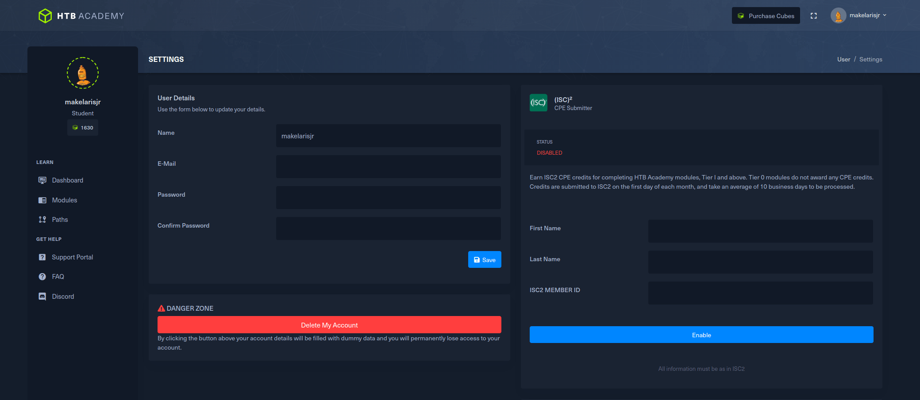This screenshot has width=920, height=400.
Task: Click into the Confirm Password field
Action: pos(388,229)
